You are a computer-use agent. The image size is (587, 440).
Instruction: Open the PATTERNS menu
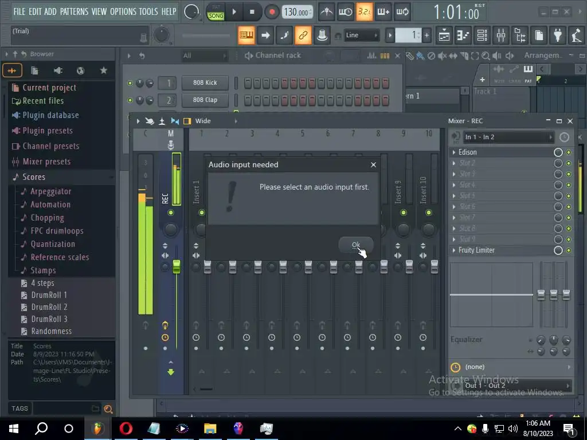tap(74, 11)
